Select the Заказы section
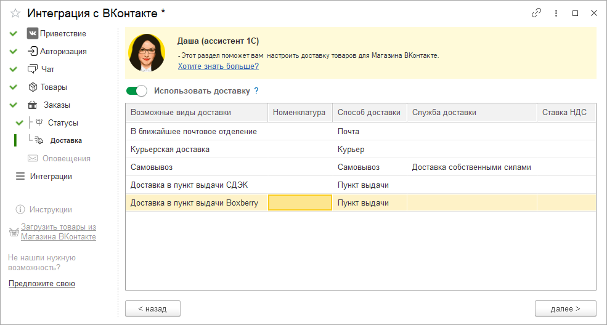Image resolution: width=607 pixels, height=325 pixels. point(57,105)
